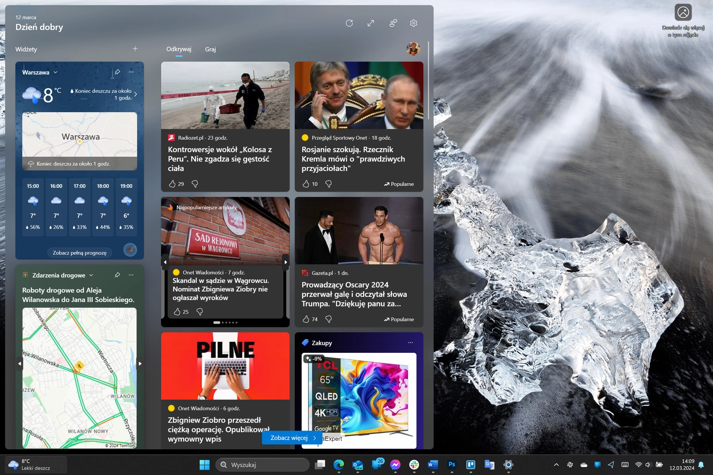This screenshot has height=475, width=713.
Task: Open Kontrowersje wokół Kolosa z Peru headline
Action: tap(220, 159)
